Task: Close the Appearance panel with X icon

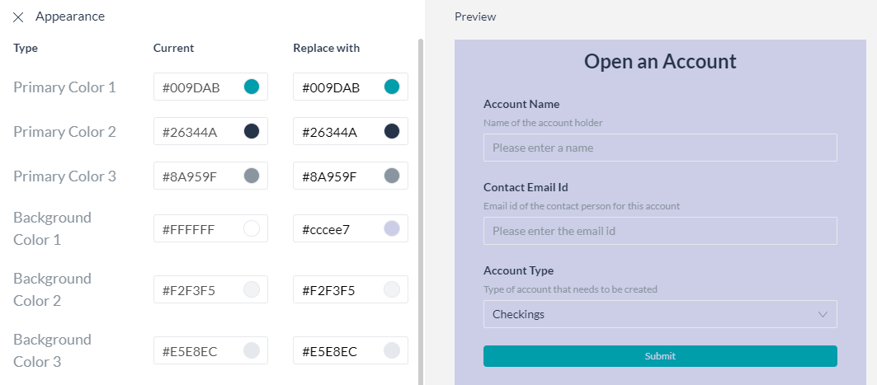Action: [x=18, y=17]
